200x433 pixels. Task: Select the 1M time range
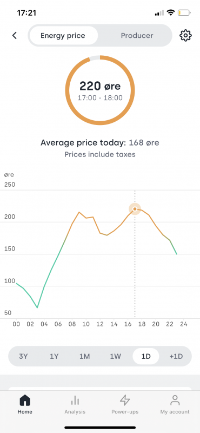pyautogui.click(x=85, y=356)
